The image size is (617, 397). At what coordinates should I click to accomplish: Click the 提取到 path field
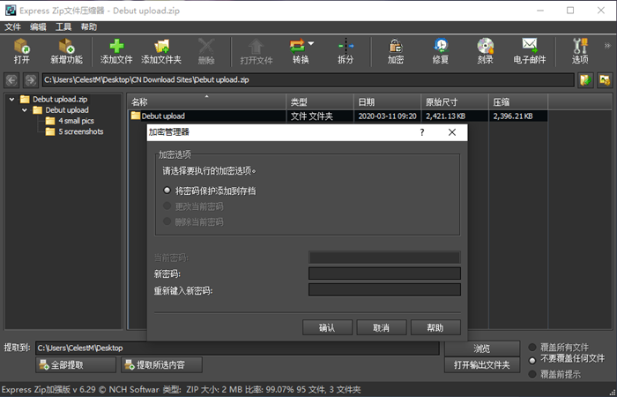tap(237, 348)
